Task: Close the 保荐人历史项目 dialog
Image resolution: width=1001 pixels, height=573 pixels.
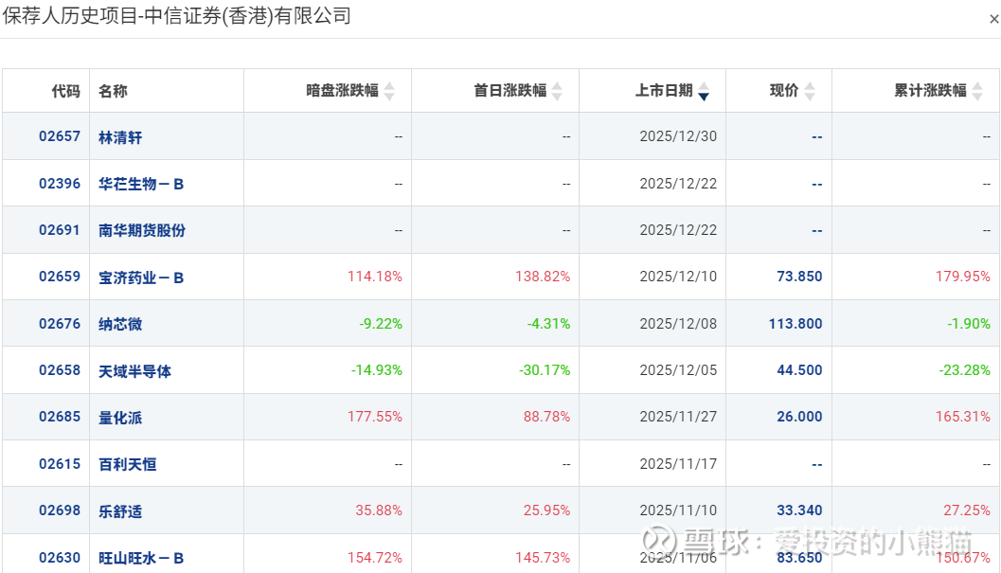Action: coord(994,19)
